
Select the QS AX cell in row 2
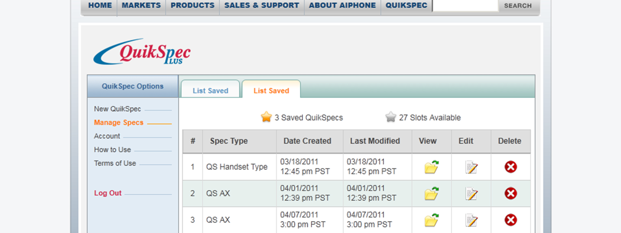[239, 193]
